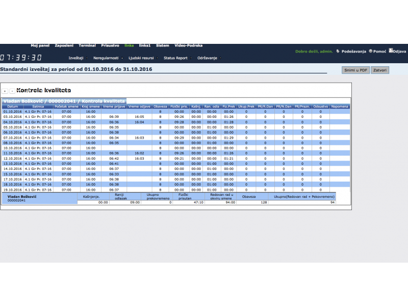This screenshot has width=408, height=306.
Task: Switch to the Zaposleni tab
Action: tap(64, 45)
